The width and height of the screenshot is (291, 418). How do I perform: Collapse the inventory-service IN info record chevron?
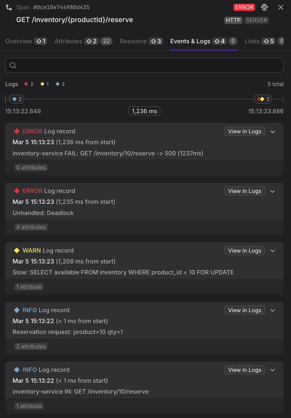coord(272,370)
